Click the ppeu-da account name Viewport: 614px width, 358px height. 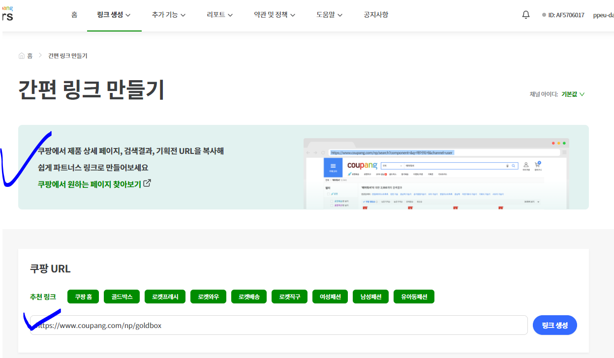[603, 15]
